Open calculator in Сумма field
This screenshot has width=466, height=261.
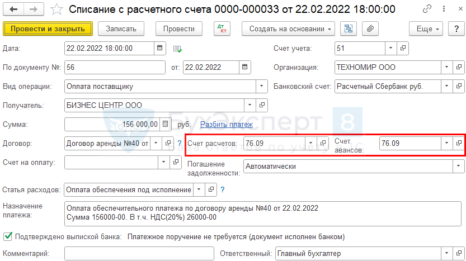tap(165, 124)
